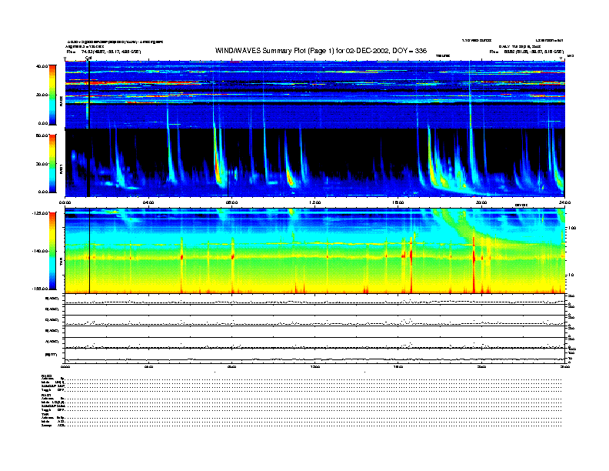Click the RAD2 vertical axis label
609x471 pixels.
point(61,102)
